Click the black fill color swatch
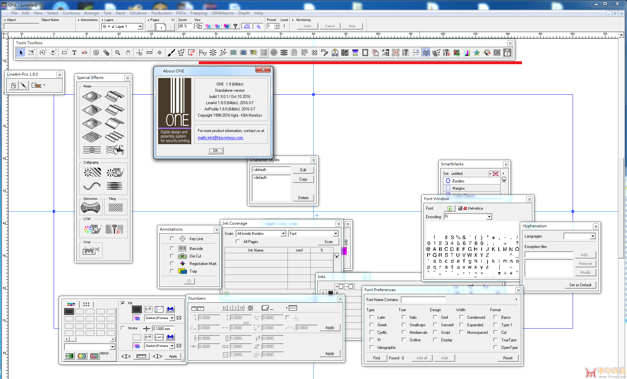Screen dimensions: 627x379 [137, 309]
